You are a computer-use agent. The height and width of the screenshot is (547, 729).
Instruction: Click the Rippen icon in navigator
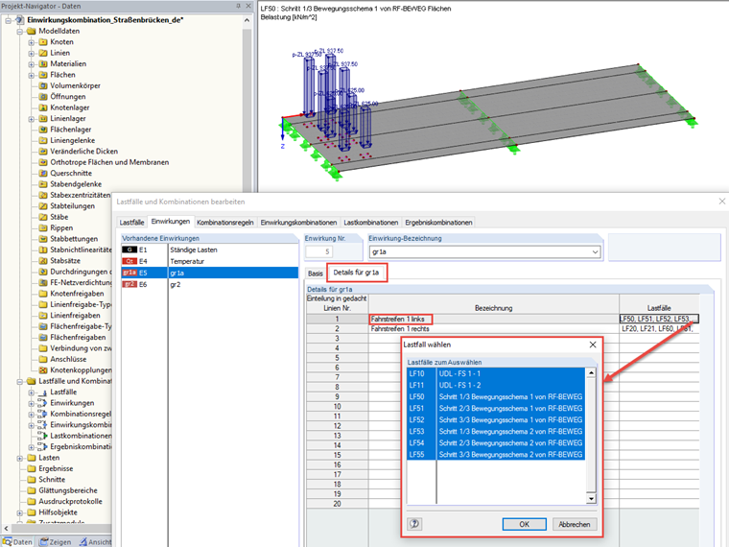coord(43,228)
